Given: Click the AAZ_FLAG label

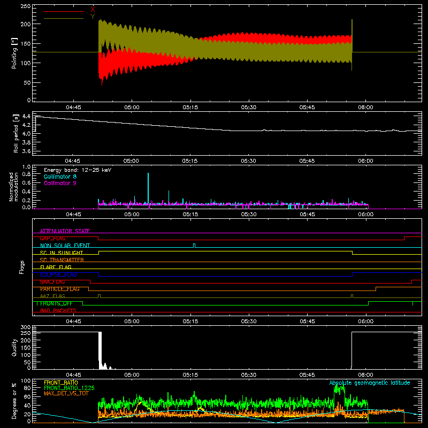Looking at the screenshot, I should [x=52, y=296].
